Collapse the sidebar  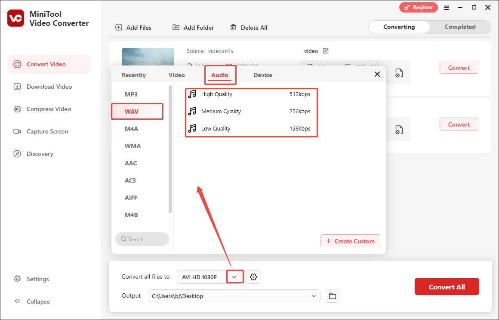32,301
